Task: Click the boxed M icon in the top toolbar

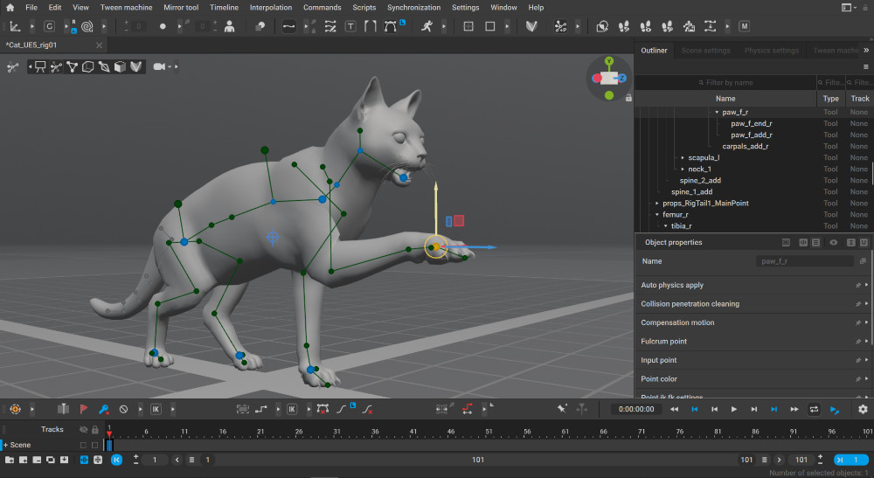Action: [x=744, y=26]
